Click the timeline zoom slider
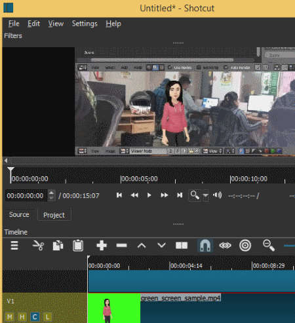 point(289,246)
